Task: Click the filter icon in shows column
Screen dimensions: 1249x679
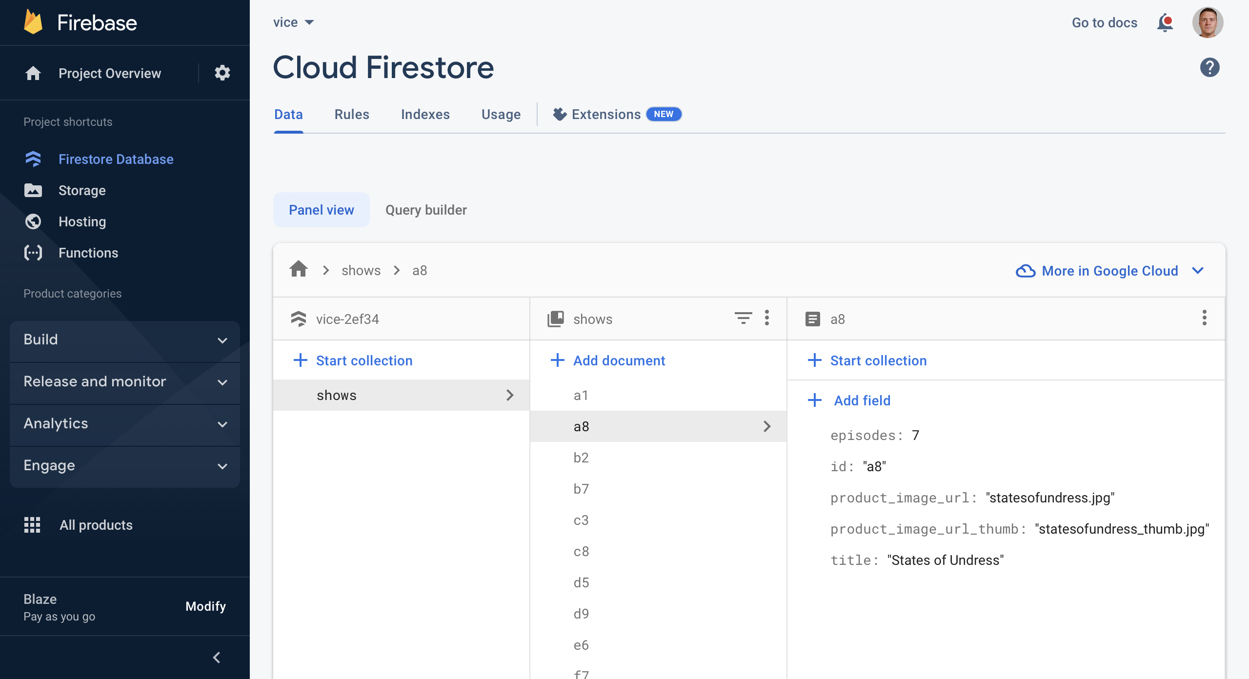Action: point(743,319)
